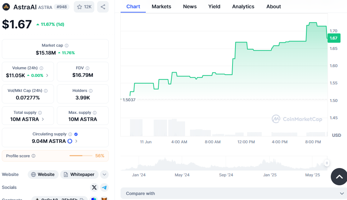Click the 12:00 PM chart axis label
The width and height of the screenshot is (347, 200).
[x=246, y=142]
